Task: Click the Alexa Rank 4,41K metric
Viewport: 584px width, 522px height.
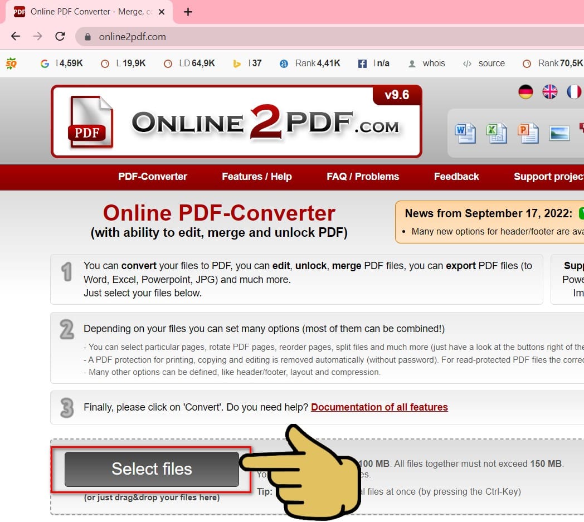Action: point(310,64)
